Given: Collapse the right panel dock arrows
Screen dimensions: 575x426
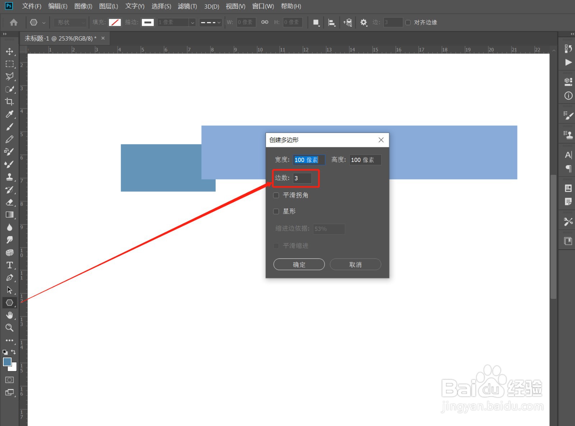Looking at the screenshot, I should coord(572,34).
